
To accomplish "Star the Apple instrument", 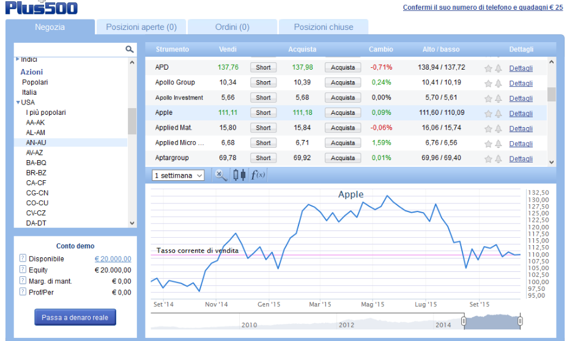I will [488, 114].
